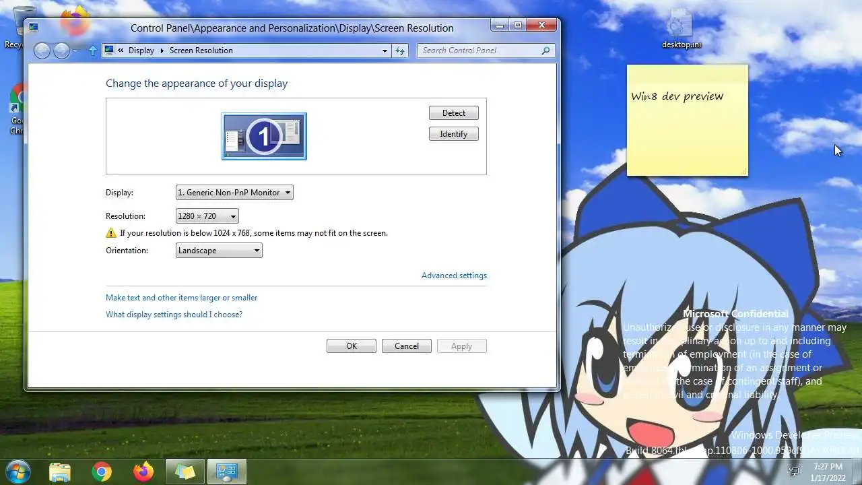Open the Orientation Landscape dropdown
Image resolution: width=862 pixels, height=485 pixels.
tap(219, 251)
